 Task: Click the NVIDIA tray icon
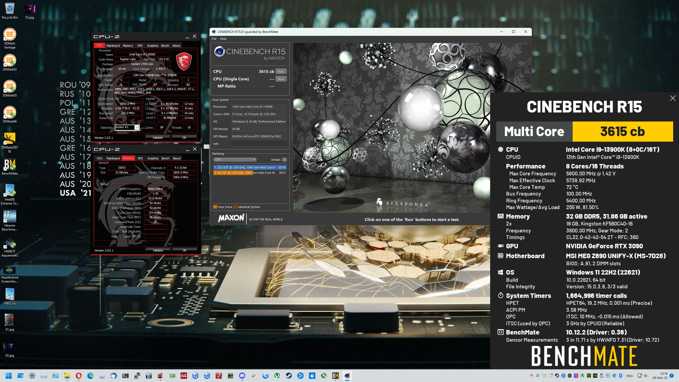coord(595,376)
